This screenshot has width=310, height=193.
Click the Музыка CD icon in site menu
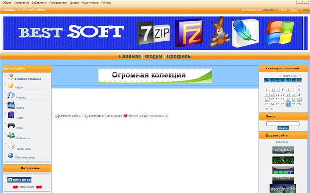(x=11, y=96)
